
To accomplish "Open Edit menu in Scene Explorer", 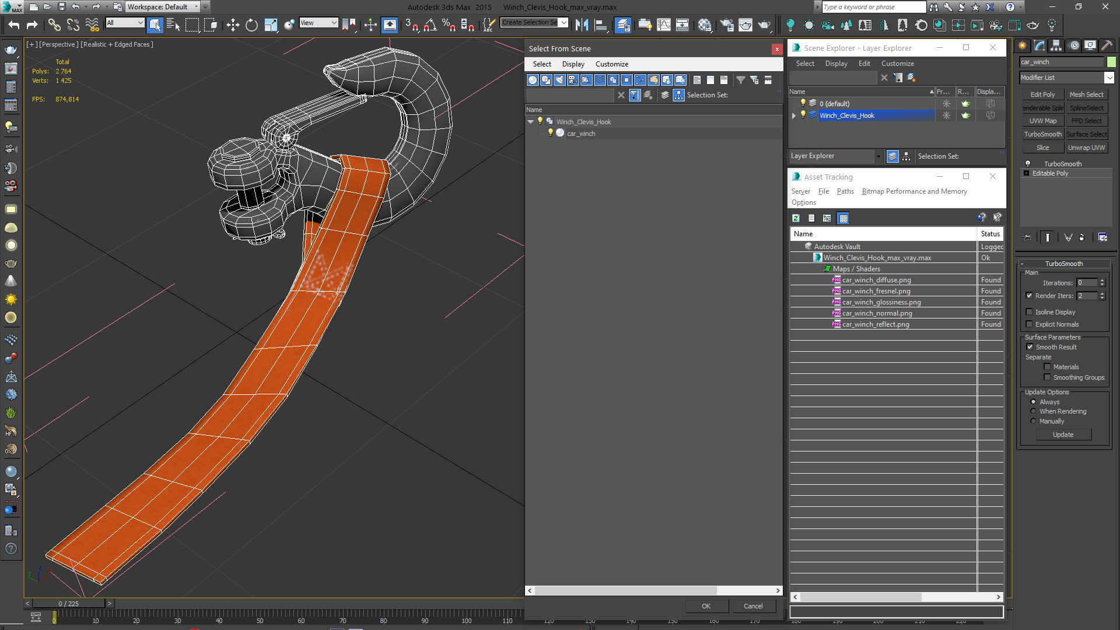I will pyautogui.click(x=864, y=64).
